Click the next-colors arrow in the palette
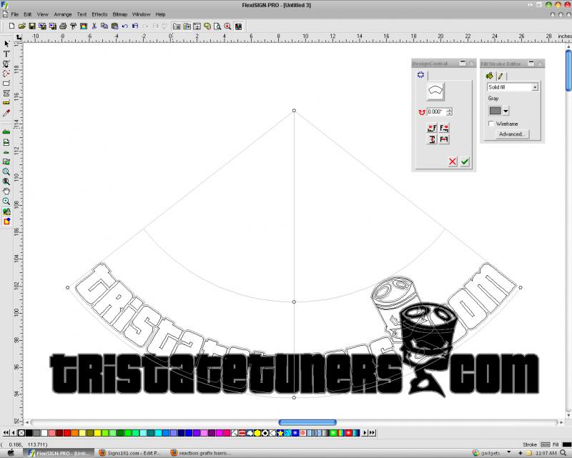The height and width of the screenshot is (458, 572). pos(365,433)
